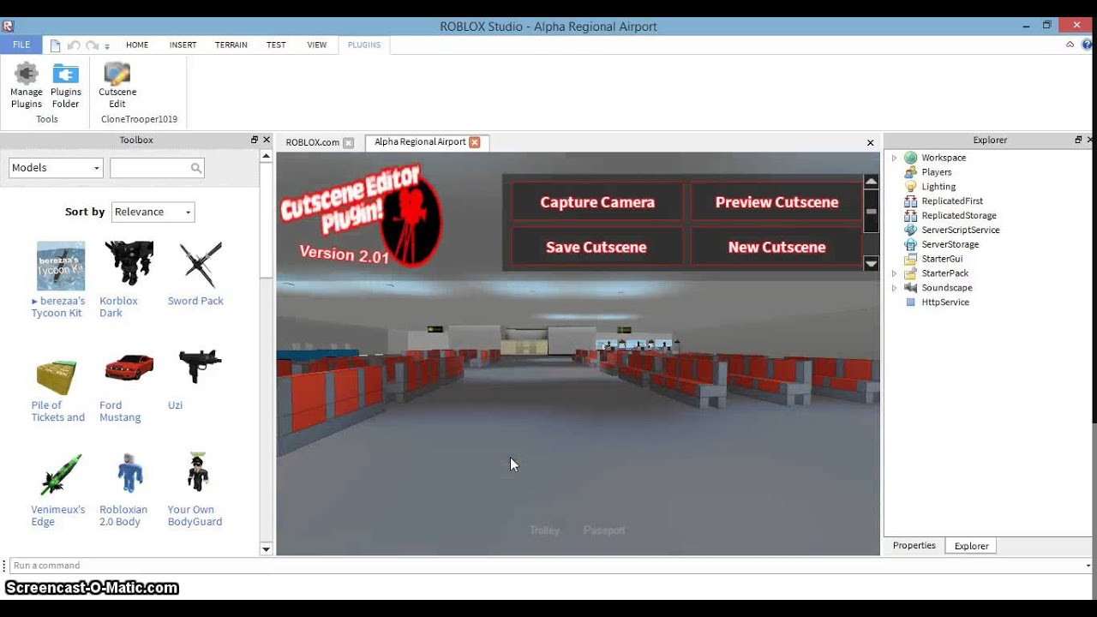1097x617 pixels.
Task: Select the Soundscape icon
Action: pos(911,288)
